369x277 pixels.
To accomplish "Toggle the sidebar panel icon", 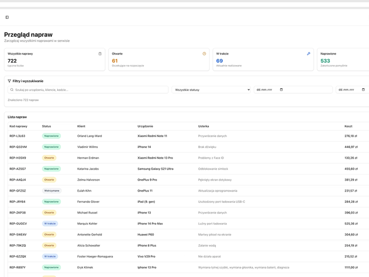I will [x=7, y=17].
